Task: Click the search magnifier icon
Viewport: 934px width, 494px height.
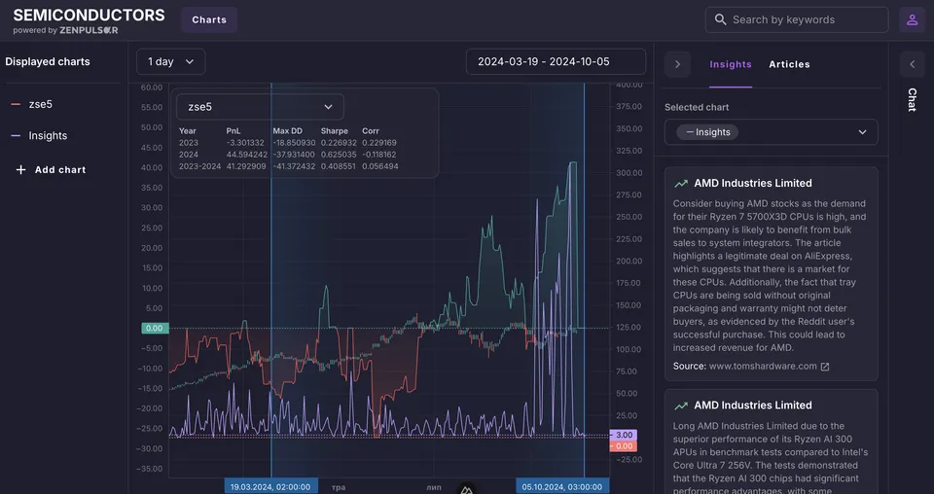Action: (x=720, y=19)
